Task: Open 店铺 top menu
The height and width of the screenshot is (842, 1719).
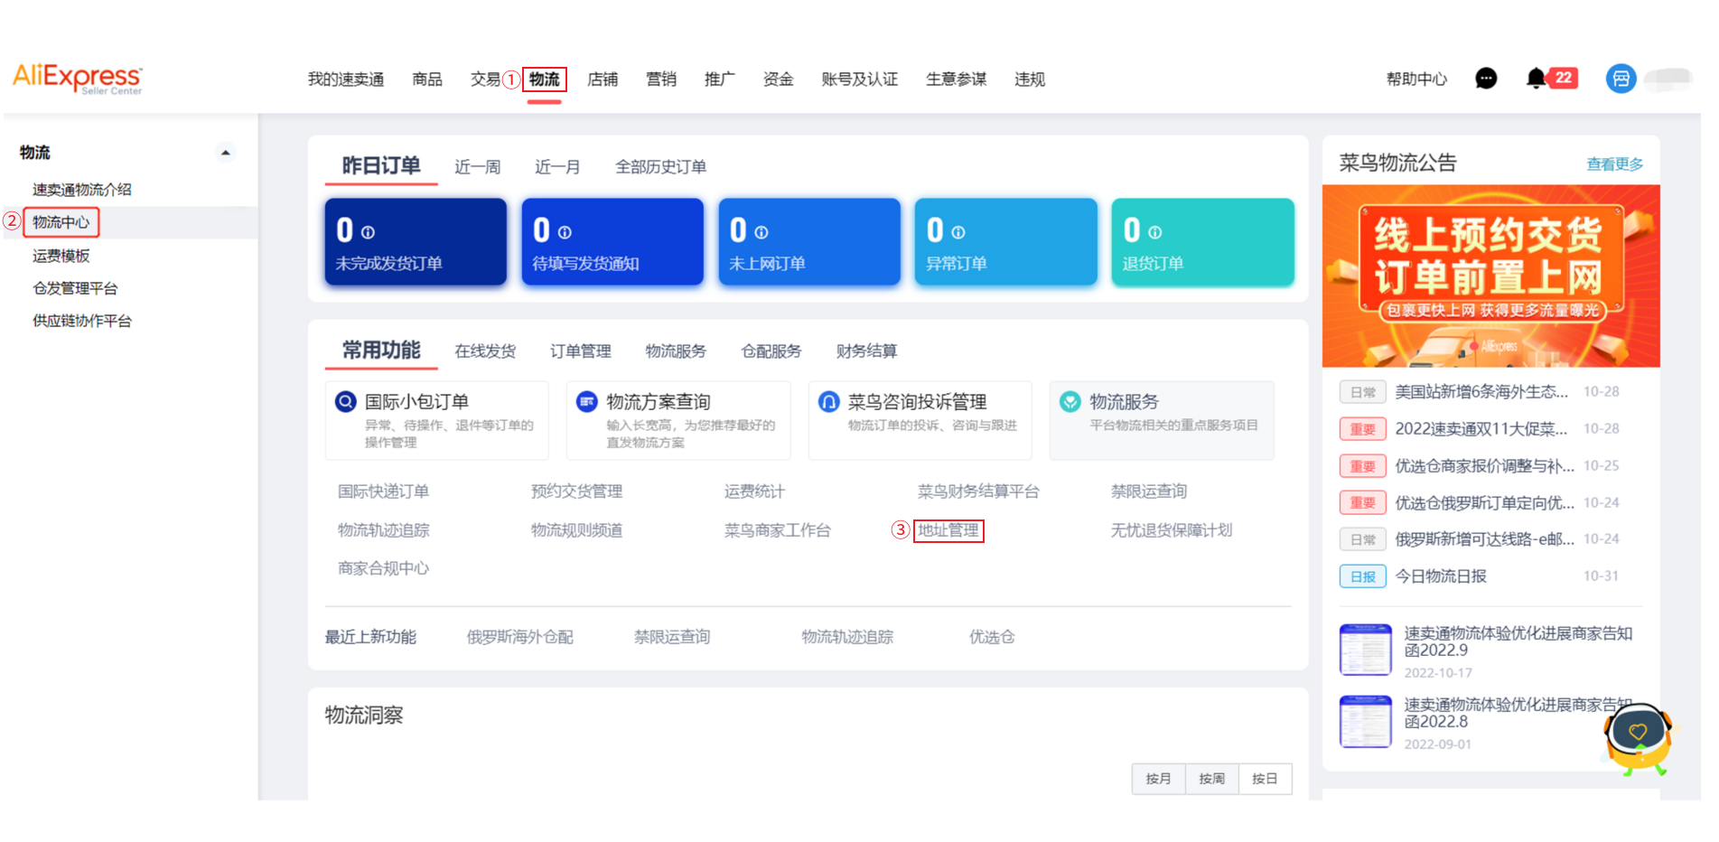Action: tap(603, 80)
